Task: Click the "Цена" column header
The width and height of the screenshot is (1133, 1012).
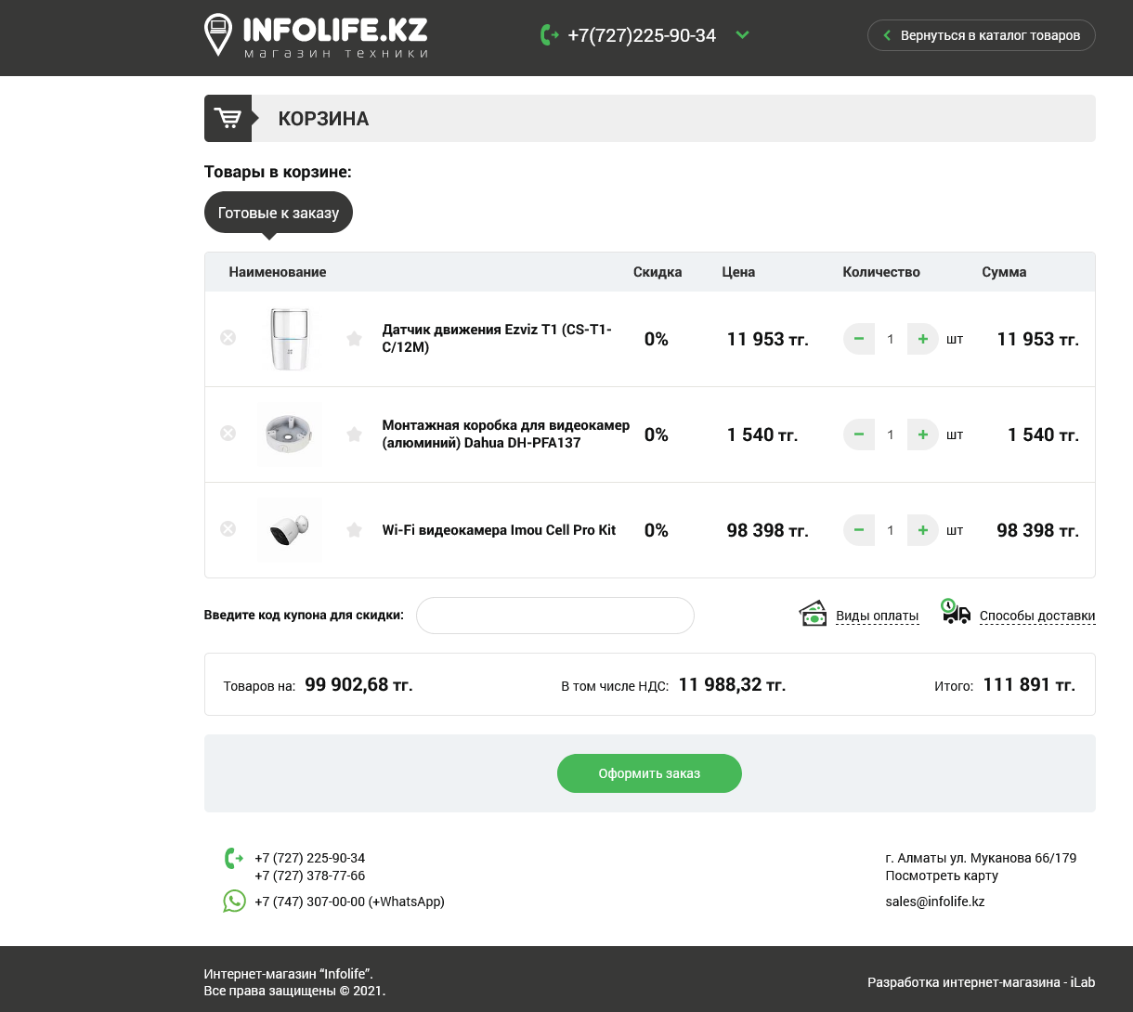Action: [738, 272]
